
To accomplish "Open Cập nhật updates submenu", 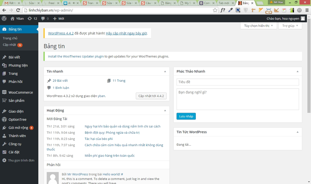I will click(12, 45).
